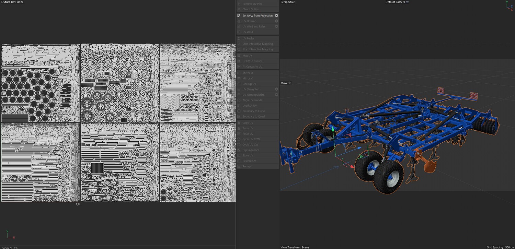This screenshot has width=515, height=249.
Task: Click the Zoom percentage in the status bar
Action: 9,248
